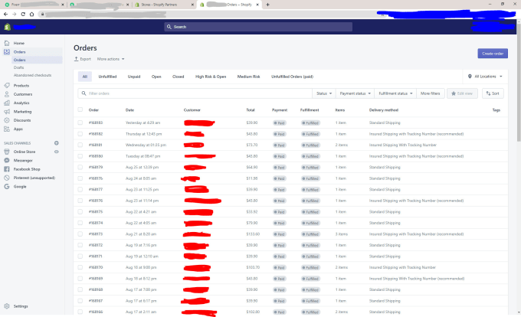Viewport: 521px width, 317px height.
Task: Tick the checkbox beside order #168173
Action: click(80, 234)
